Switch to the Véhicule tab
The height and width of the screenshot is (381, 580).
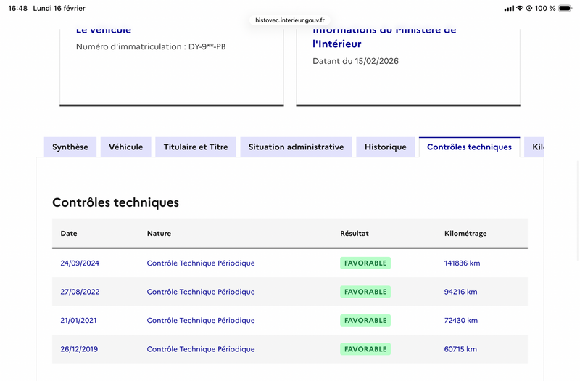[125, 147]
